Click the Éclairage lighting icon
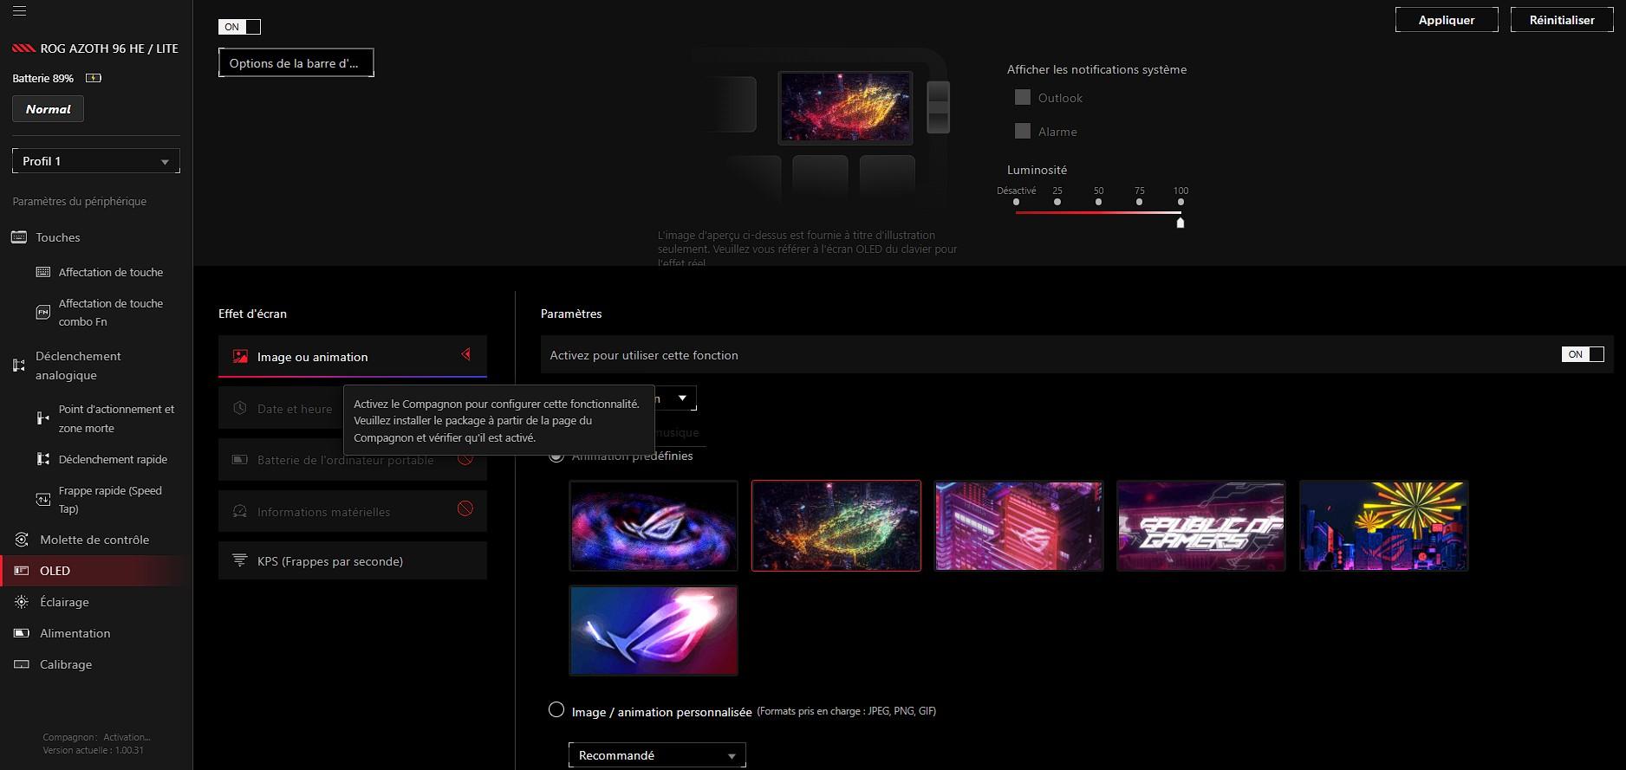 pos(22,602)
